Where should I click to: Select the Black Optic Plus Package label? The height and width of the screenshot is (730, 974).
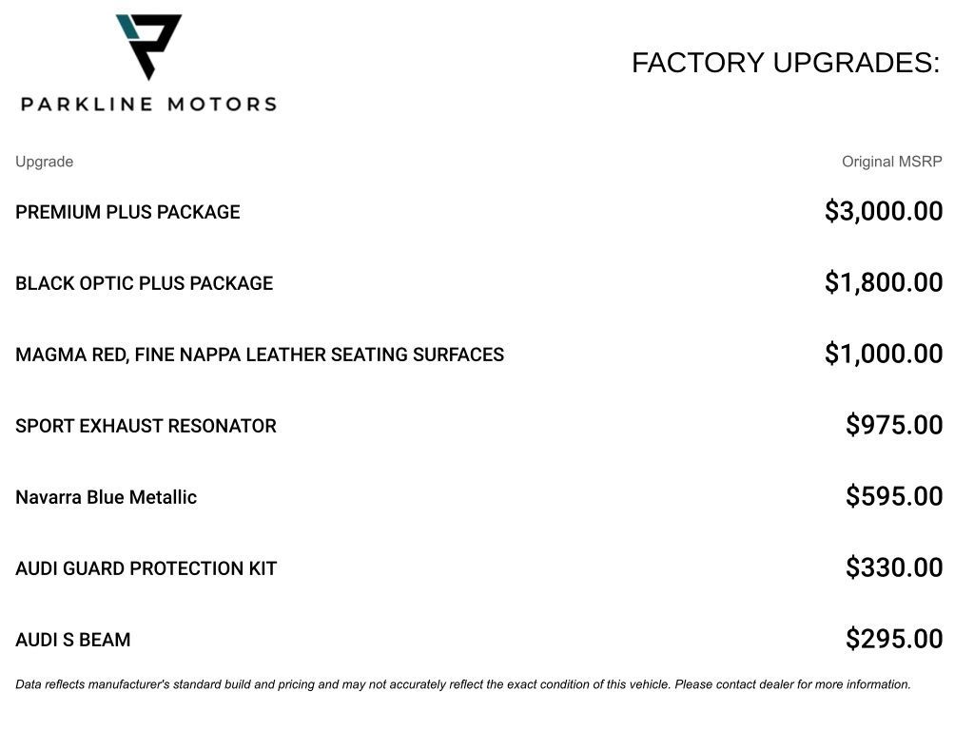pos(145,283)
